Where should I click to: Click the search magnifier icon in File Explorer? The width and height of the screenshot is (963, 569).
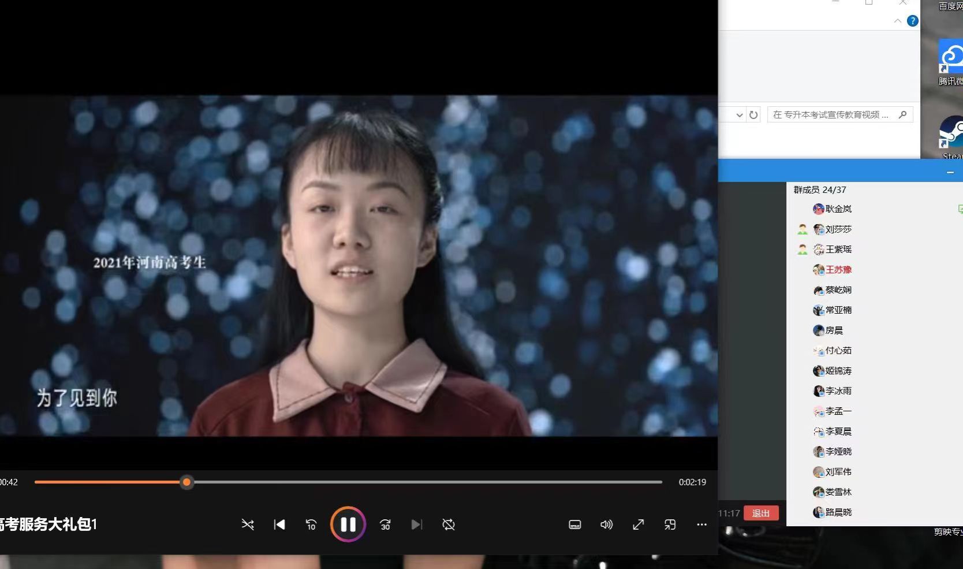pyautogui.click(x=903, y=114)
